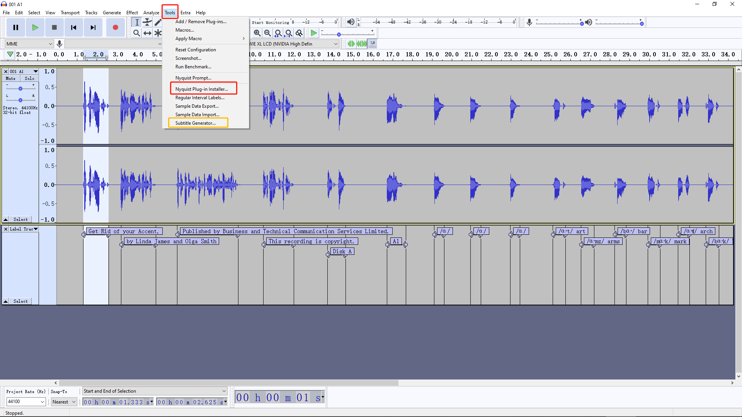This screenshot has width=742, height=417.
Task: Click the 'Disk A' label in the label track
Action: [x=342, y=251]
